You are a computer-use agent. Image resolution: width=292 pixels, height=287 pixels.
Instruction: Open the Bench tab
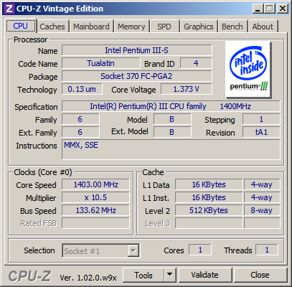pos(232,27)
